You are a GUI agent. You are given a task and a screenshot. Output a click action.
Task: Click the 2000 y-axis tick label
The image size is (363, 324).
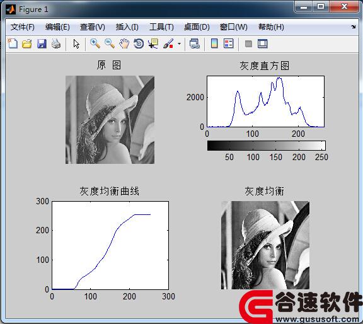pyautogui.click(x=195, y=98)
